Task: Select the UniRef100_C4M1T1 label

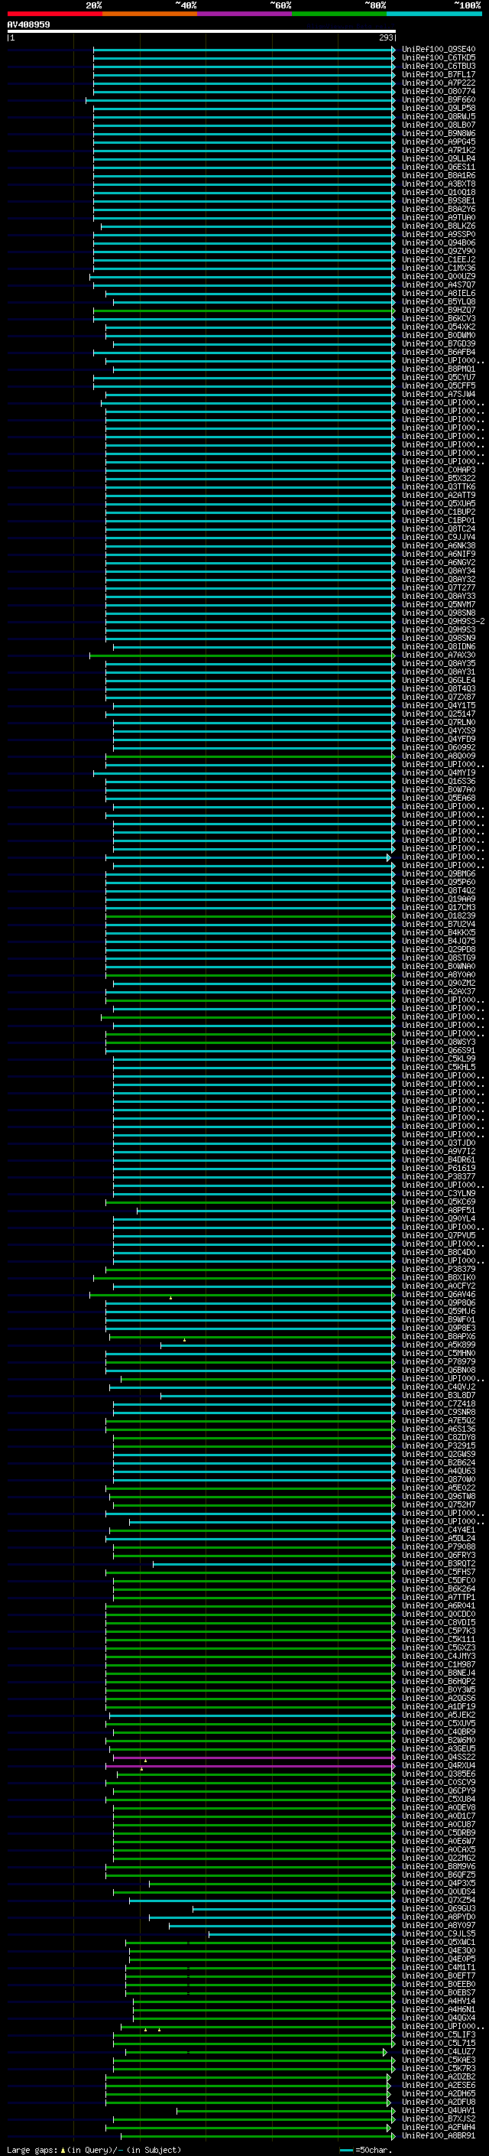Action: 439,1968
